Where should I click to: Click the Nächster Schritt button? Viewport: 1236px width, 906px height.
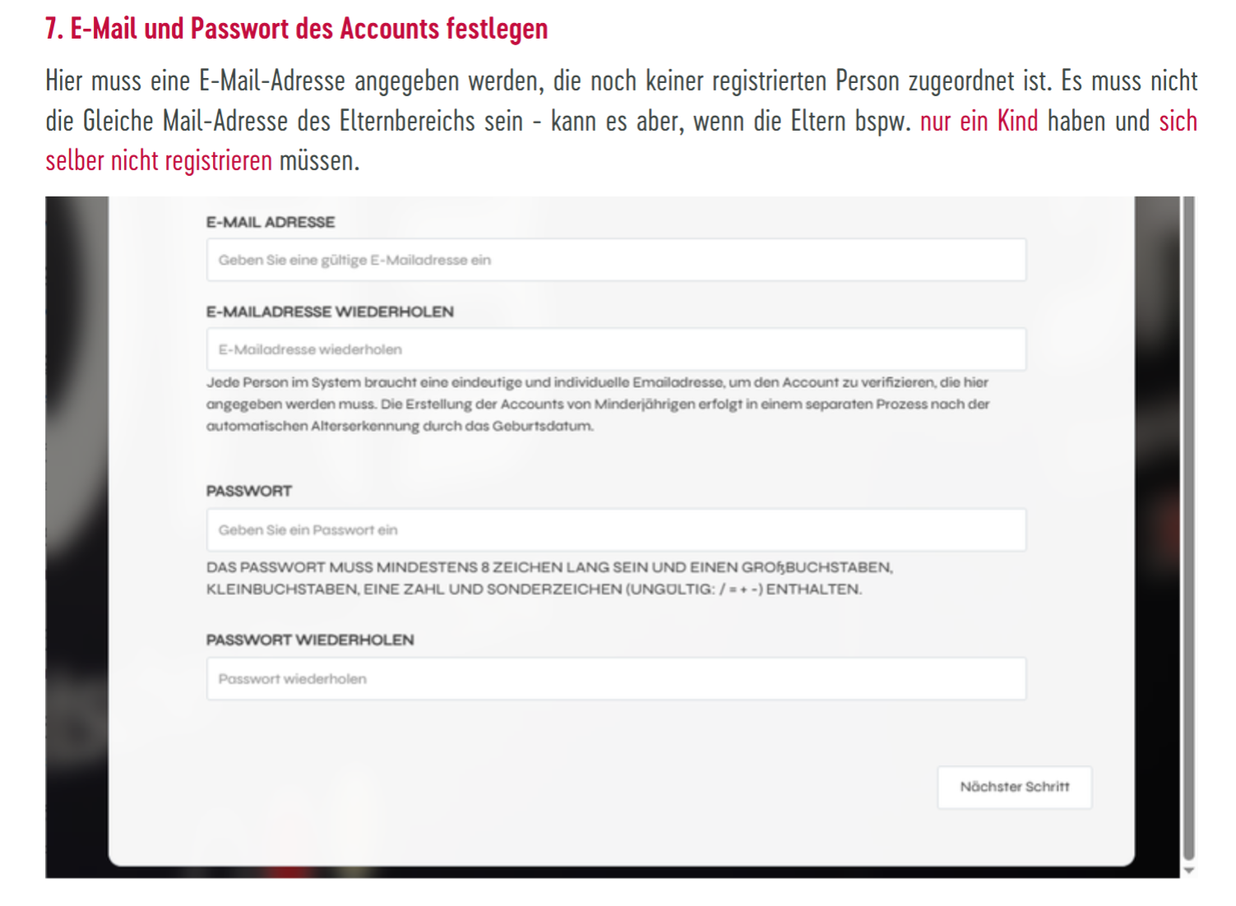point(1015,788)
